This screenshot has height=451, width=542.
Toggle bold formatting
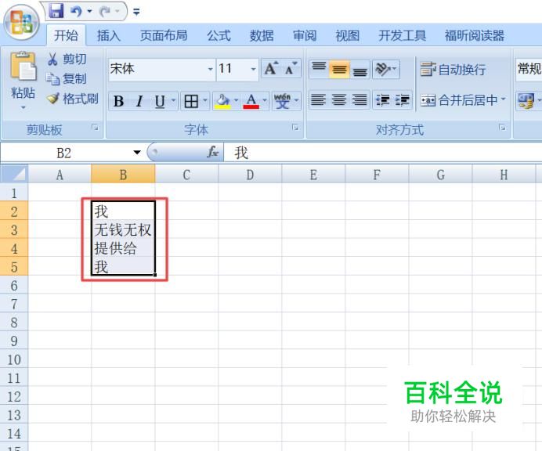(x=118, y=101)
